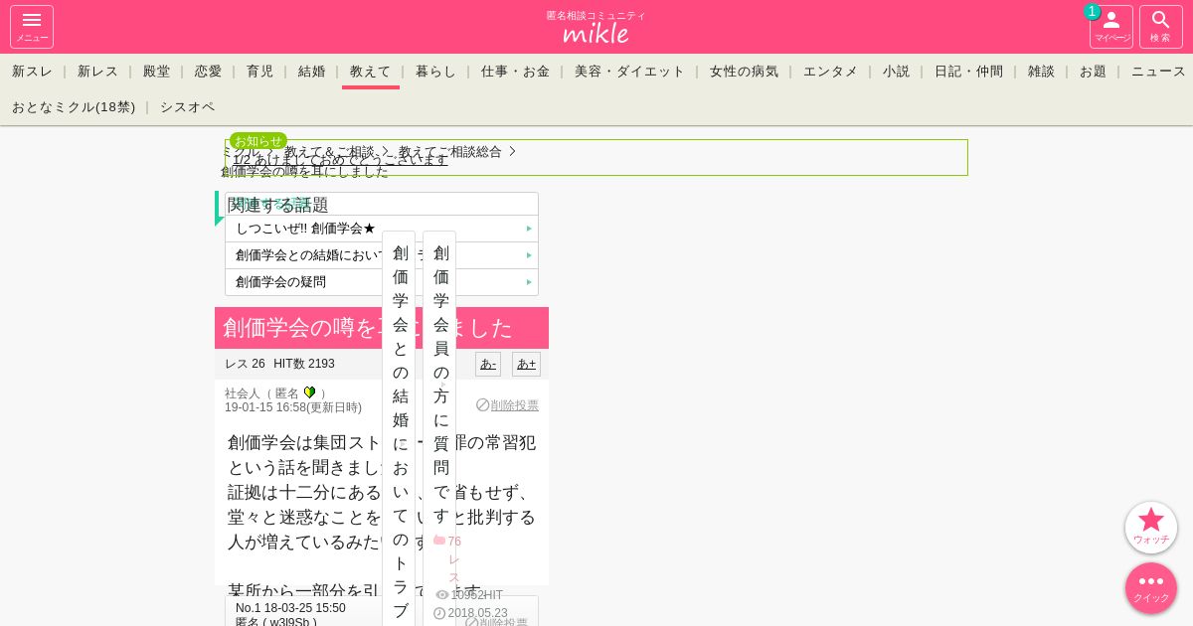Click the notification badge showing 1
Screen dimensions: 1193x626
point(1093,12)
